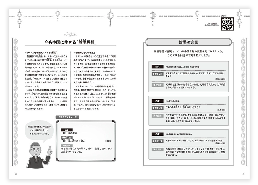Click the whiteboard phrase '一陰一陽之謂道'
This screenshot has height=185, width=258.
point(69,133)
